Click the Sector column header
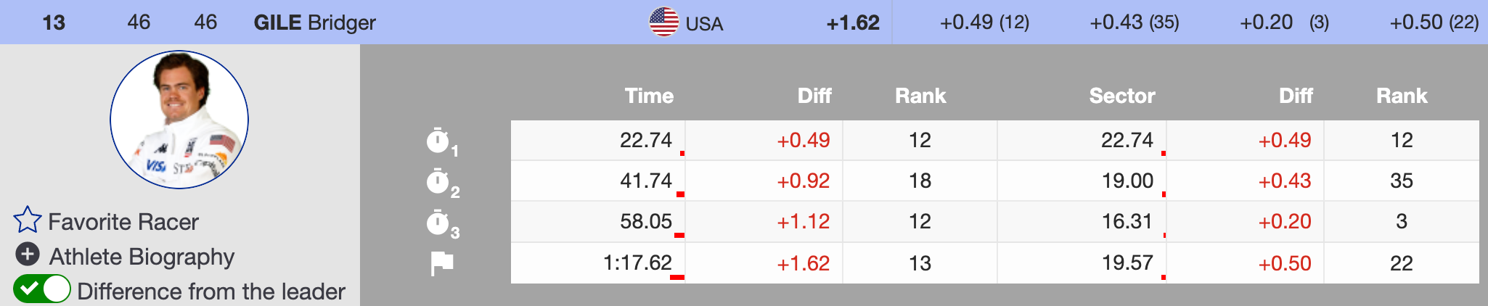Image resolution: width=1488 pixels, height=306 pixels. 1121,96
